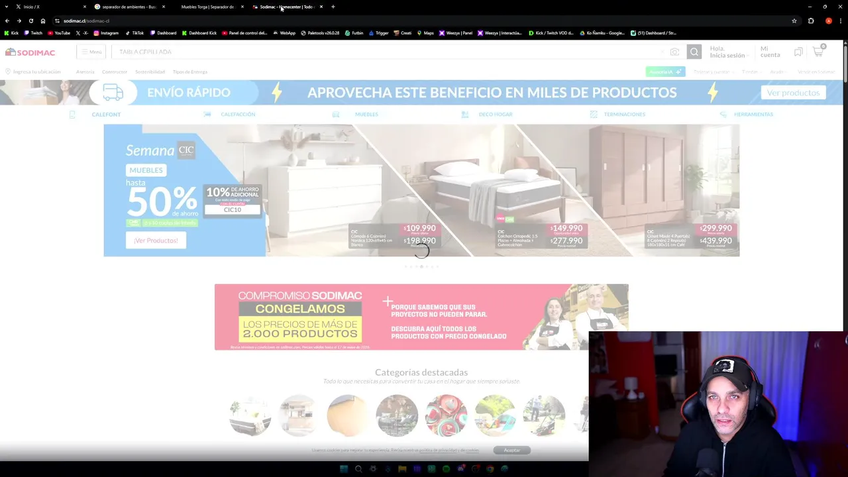Open the Constructor link
Screen dimensions: 848x477
pos(115,72)
